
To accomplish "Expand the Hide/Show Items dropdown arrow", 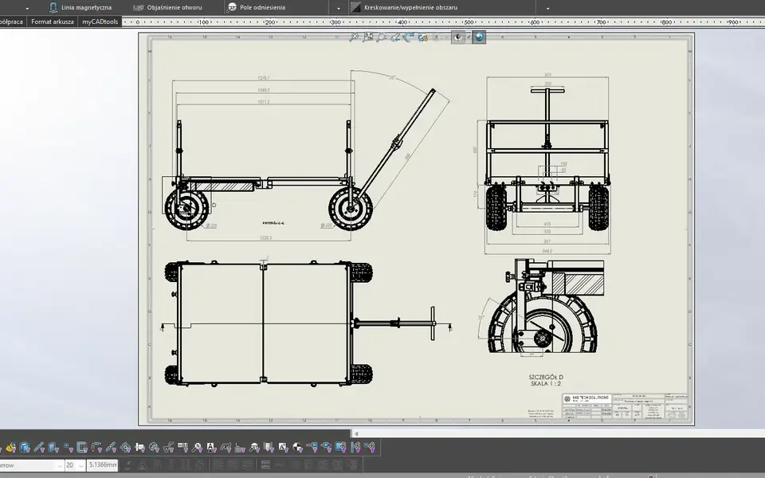I will (x=469, y=37).
